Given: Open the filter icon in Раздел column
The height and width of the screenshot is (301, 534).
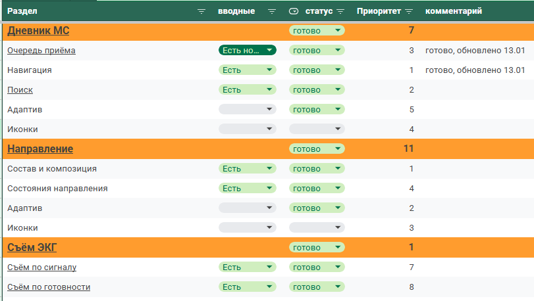Looking at the screenshot, I should click(x=201, y=12).
